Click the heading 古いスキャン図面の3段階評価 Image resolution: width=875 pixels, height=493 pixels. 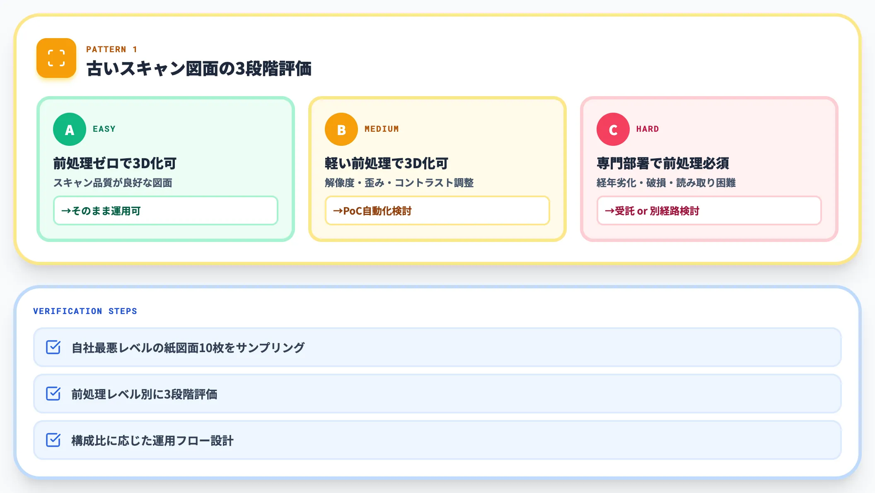click(199, 68)
